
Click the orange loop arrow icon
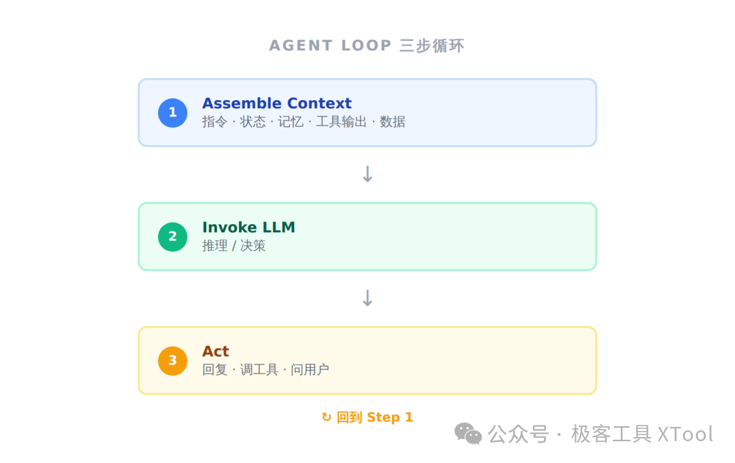326,417
